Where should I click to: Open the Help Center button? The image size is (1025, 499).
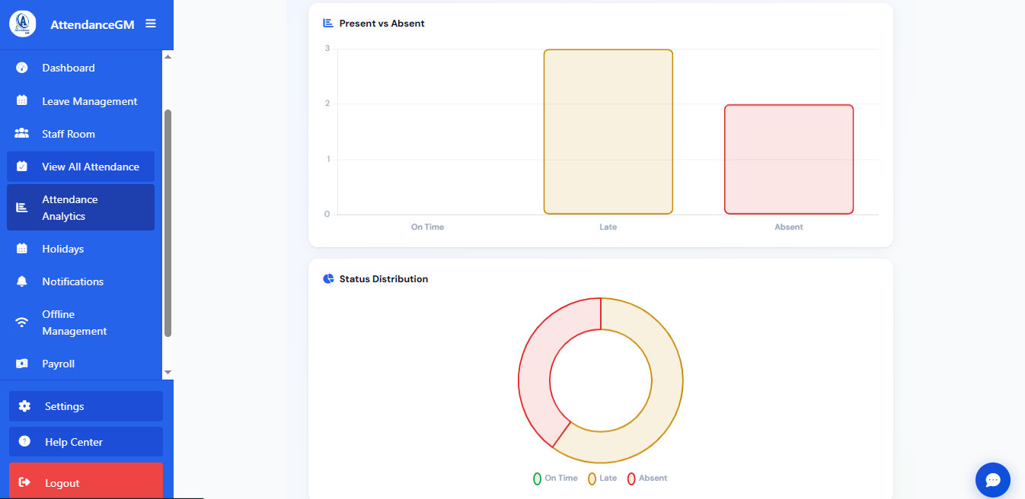(x=86, y=441)
